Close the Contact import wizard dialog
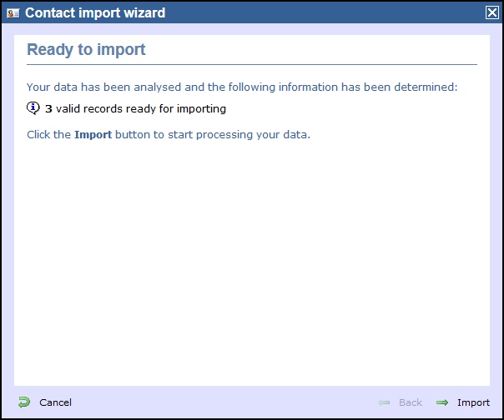 click(491, 12)
